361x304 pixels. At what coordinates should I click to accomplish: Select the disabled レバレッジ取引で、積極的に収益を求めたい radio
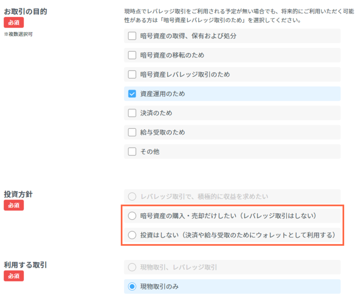click(x=132, y=196)
